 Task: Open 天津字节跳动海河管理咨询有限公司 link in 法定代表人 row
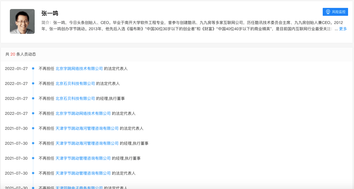[x=87, y=128]
